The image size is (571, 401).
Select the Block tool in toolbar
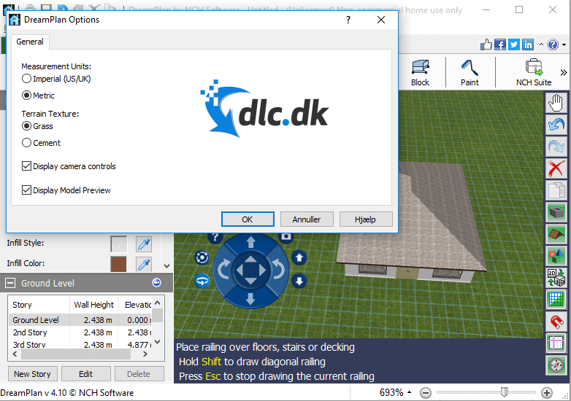click(x=421, y=73)
